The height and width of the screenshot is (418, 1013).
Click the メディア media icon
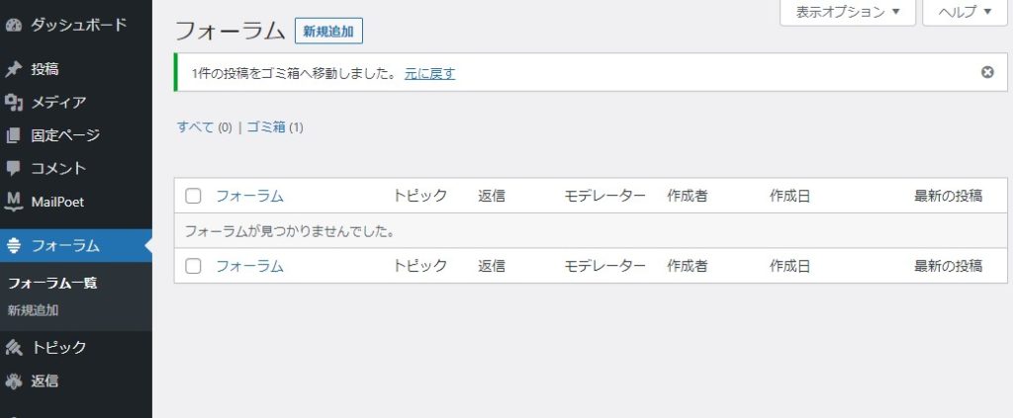(14, 102)
